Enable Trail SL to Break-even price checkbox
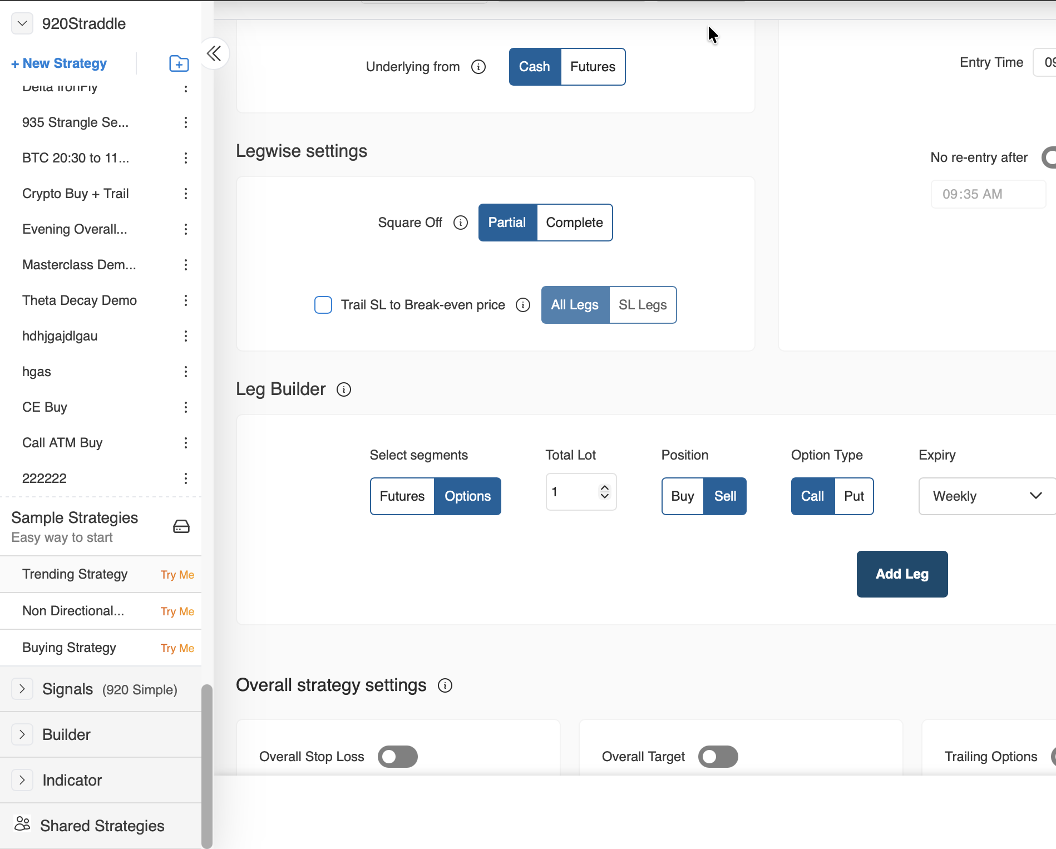The height and width of the screenshot is (849, 1056). [323, 305]
